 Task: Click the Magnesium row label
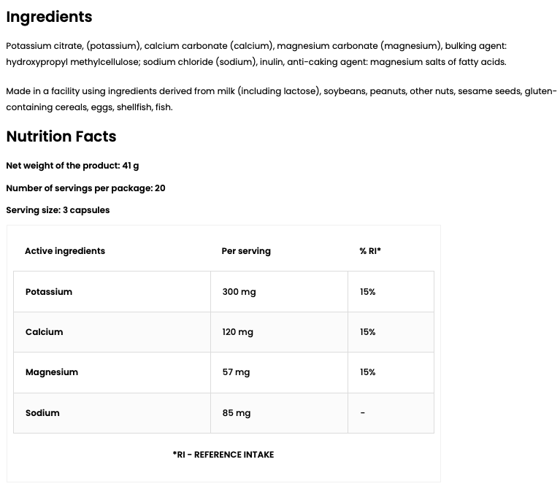[x=52, y=372]
